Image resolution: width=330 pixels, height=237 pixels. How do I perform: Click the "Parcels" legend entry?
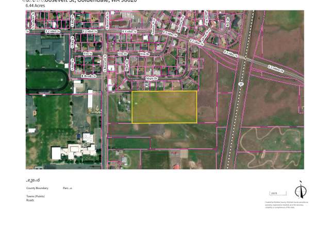coord(68,188)
